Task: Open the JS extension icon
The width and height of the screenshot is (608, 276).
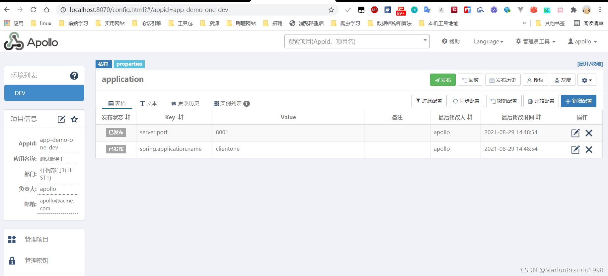Action: [454, 10]
